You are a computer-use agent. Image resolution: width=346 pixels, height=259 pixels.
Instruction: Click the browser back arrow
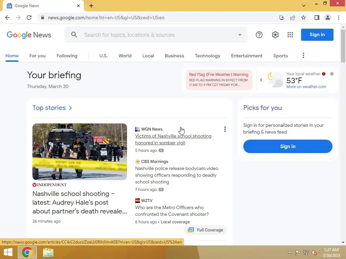(x=7, y=18)
